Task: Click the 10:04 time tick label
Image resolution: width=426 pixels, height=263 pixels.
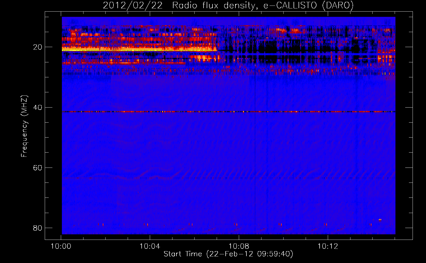Action: click(150, 246)
